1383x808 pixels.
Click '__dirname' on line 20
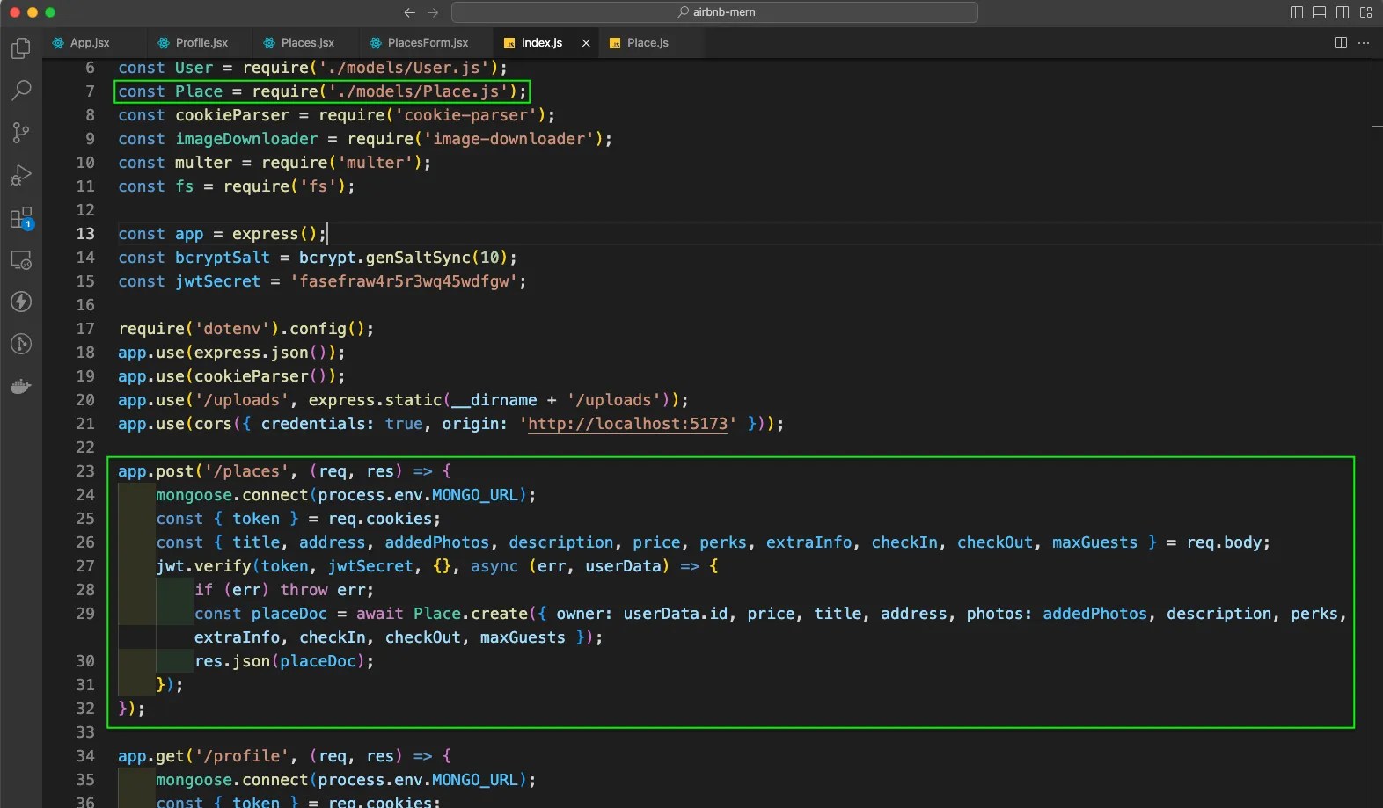(494, 400)
